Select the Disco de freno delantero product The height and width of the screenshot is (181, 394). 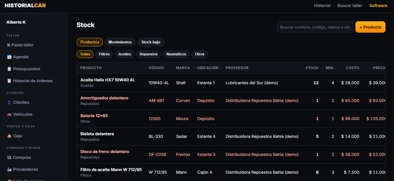[105, 152]
